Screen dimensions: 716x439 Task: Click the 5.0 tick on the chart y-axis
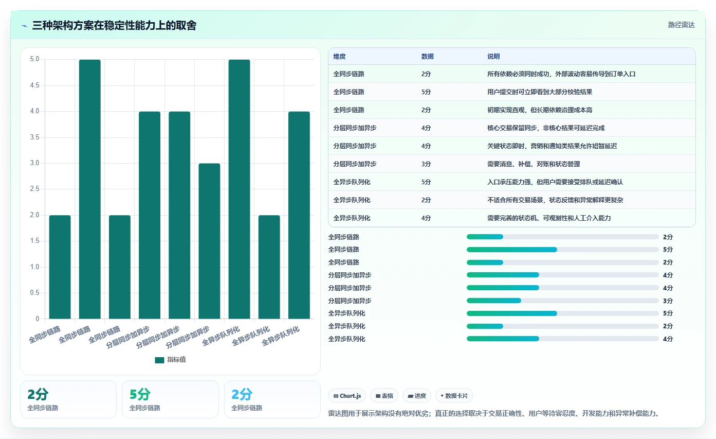(34, 59)
